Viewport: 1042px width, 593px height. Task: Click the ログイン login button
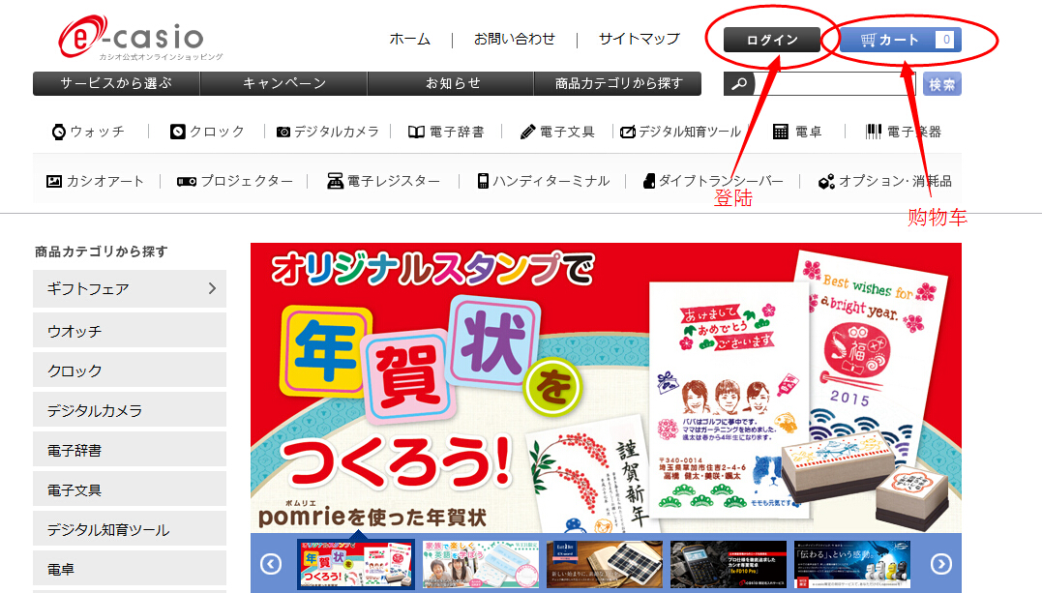click(x=771, y=40)
